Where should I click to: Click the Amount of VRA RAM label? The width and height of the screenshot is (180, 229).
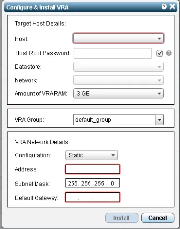click(x=41, y=94)
